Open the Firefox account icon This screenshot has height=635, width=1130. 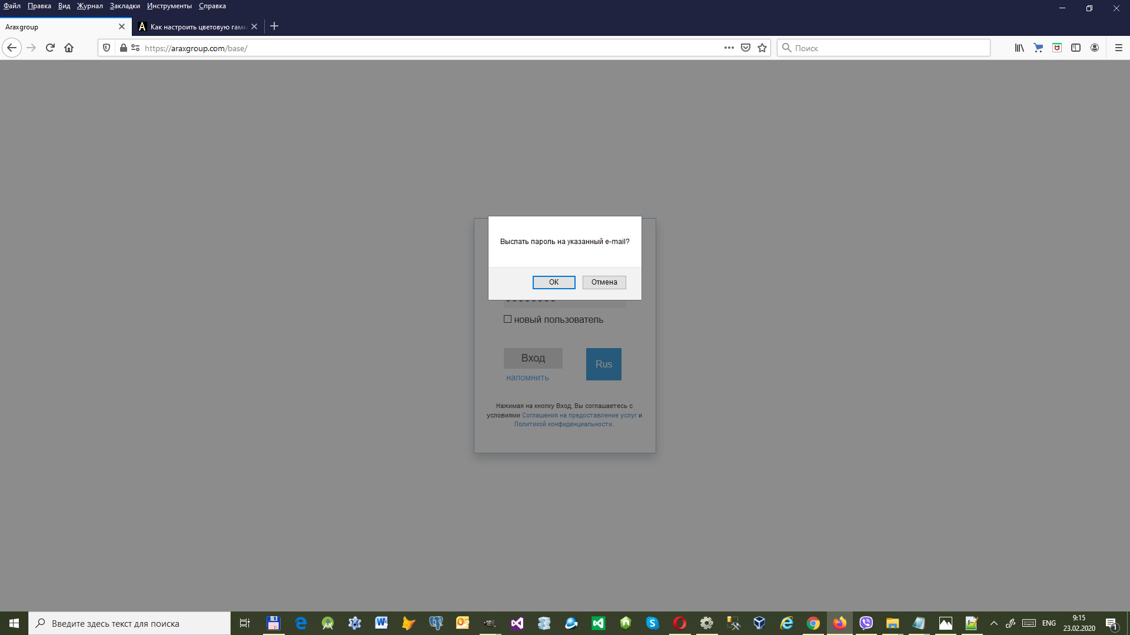pyautogui.click(x=1095, y=48)
